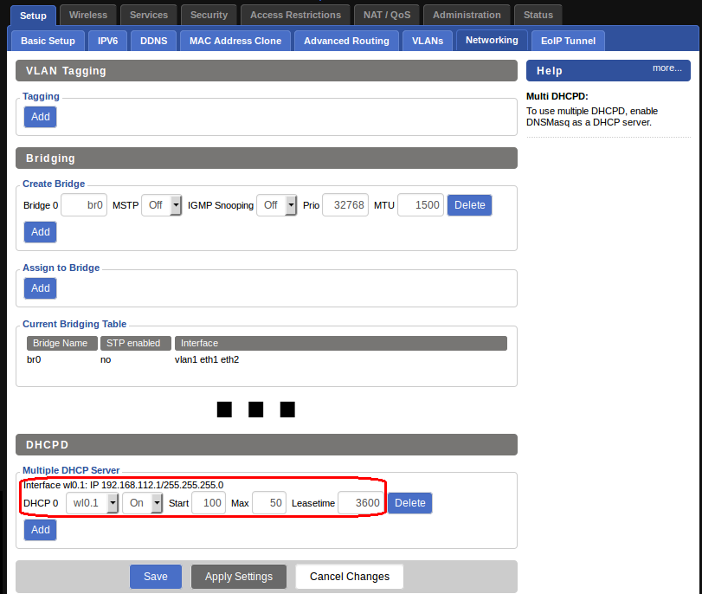Open the Setup main tab
The height and width of the screenshot is (594, 702).
coord(33,16)
